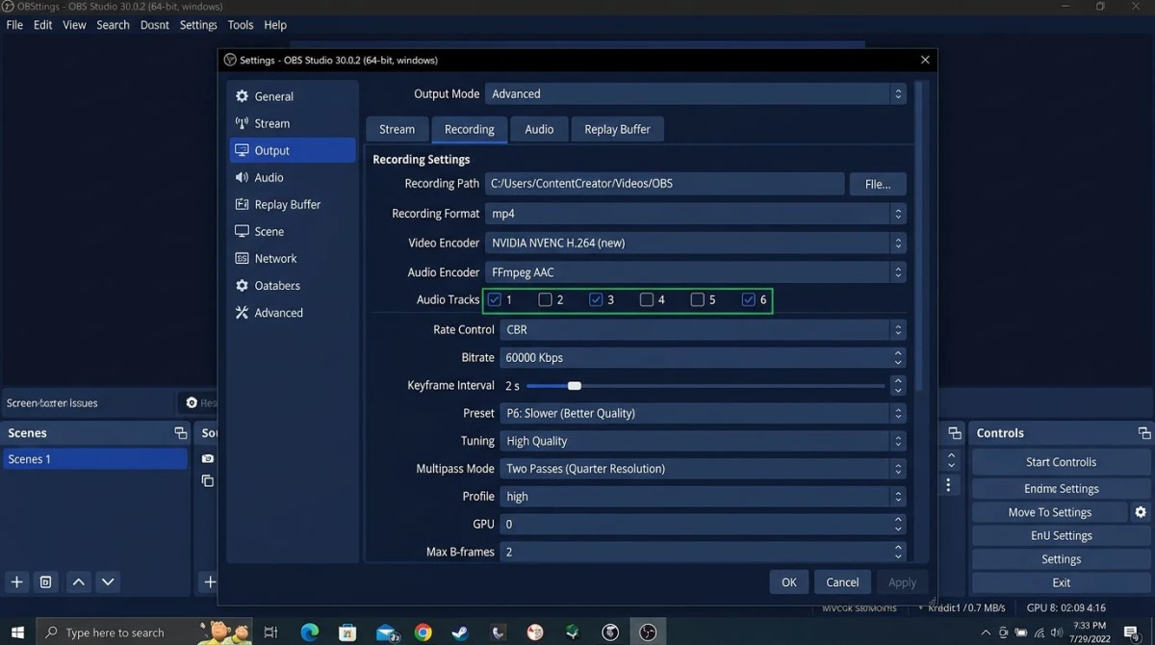Viewport: 1155px width, 645px height.
Task: Switch to the Replay Buffer output tab
Action: point(617,129)
